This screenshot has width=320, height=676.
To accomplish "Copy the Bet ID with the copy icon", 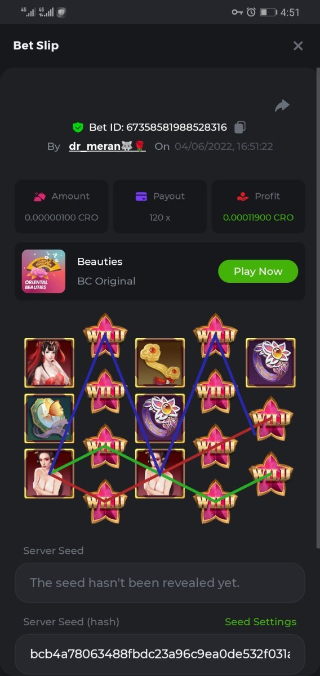I will click(239, 127).
